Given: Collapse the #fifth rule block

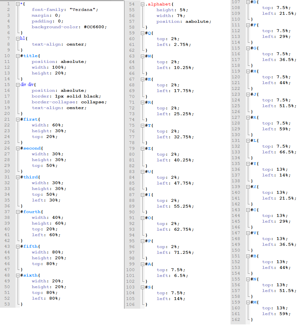Looking at the screenshot, I should [18, 246].
